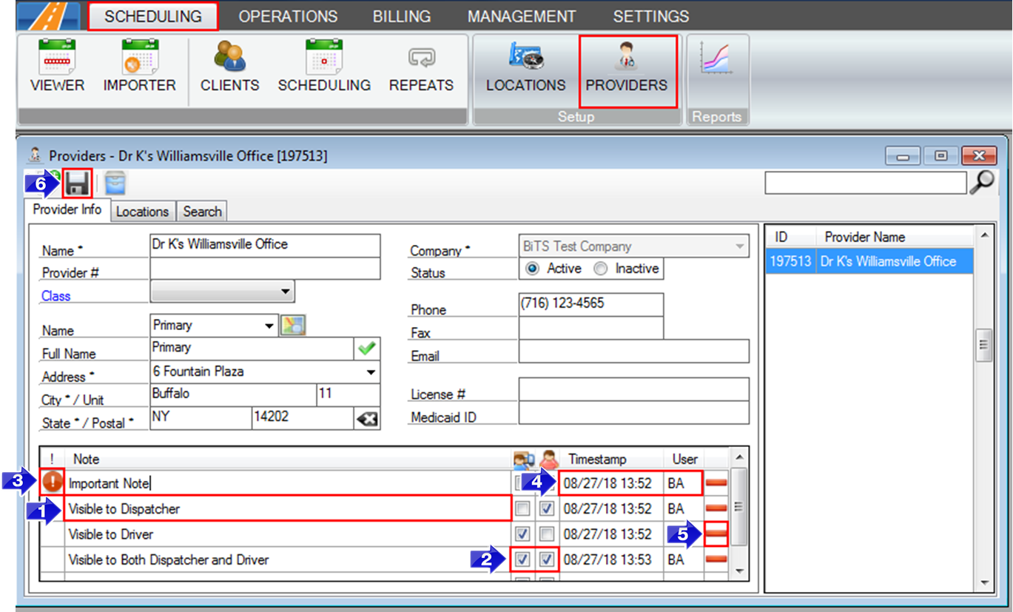Click the exclamation icon on Important Note
The height and width of the screenshot is (612, 1013).
(51, 483)
